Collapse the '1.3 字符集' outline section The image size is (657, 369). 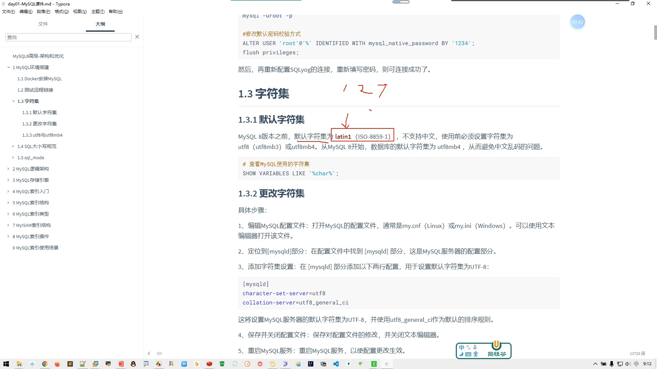pyautogui.click(x=13, y=101)
